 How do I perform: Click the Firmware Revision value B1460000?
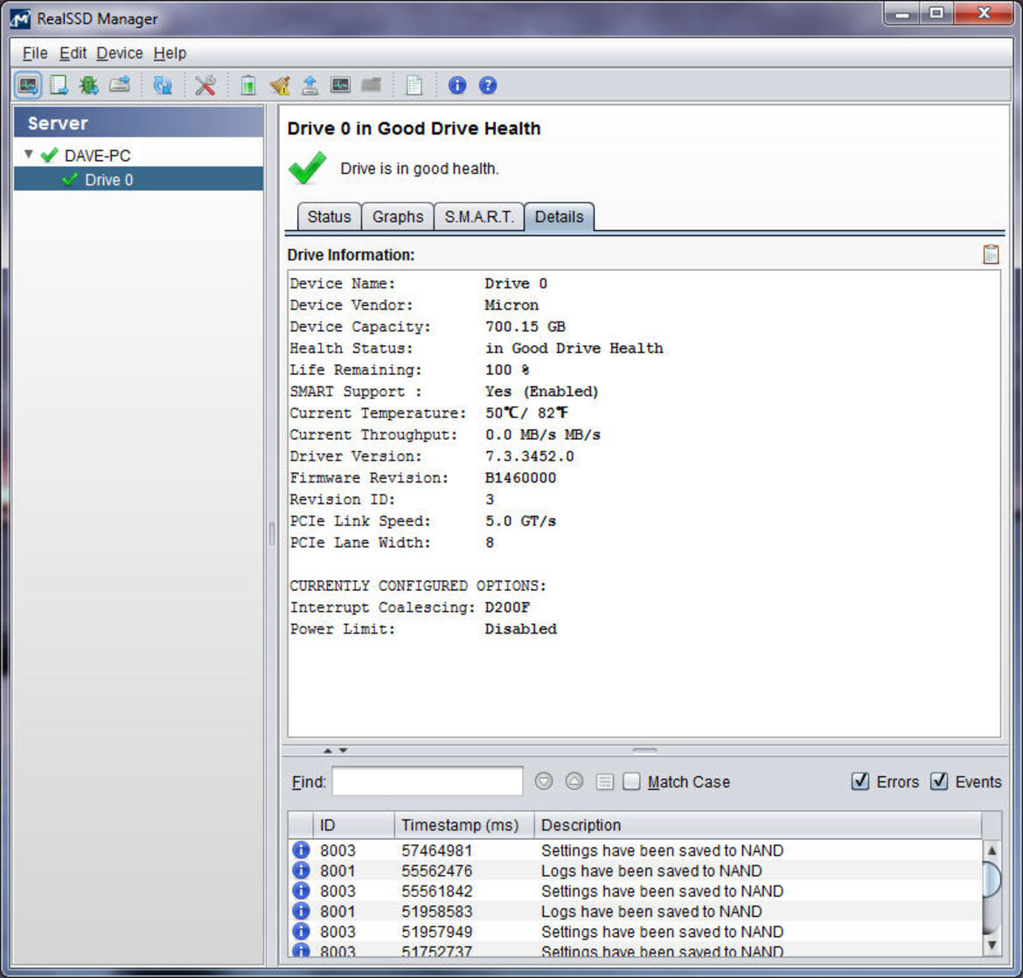(520, 478)
